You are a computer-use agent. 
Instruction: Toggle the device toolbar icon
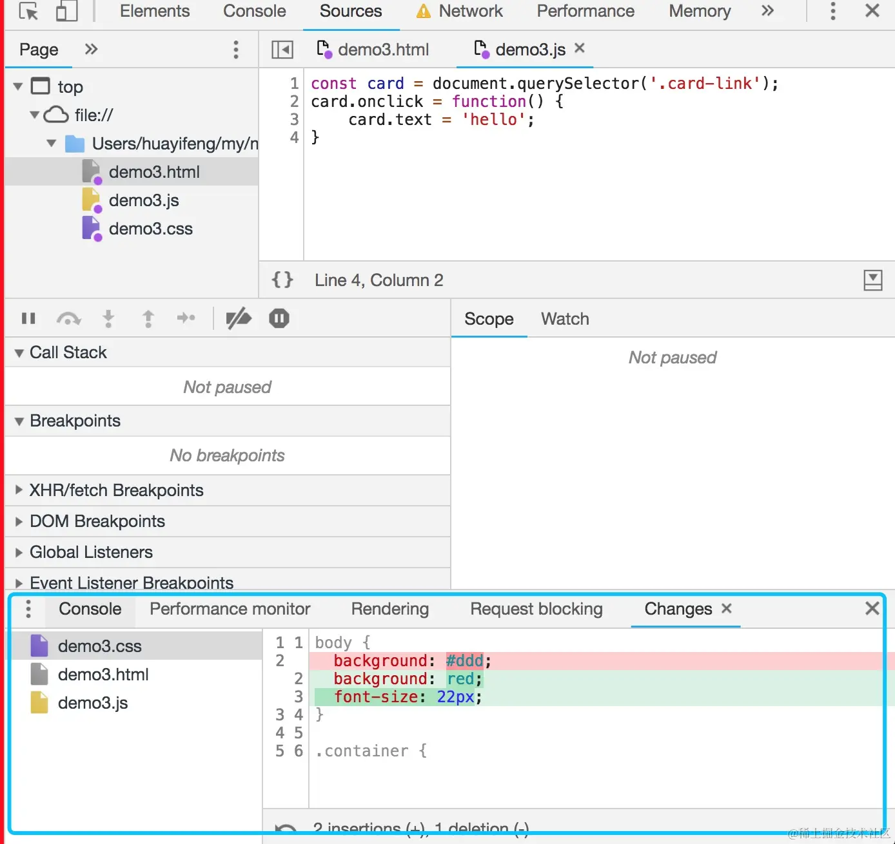(66, 11)
